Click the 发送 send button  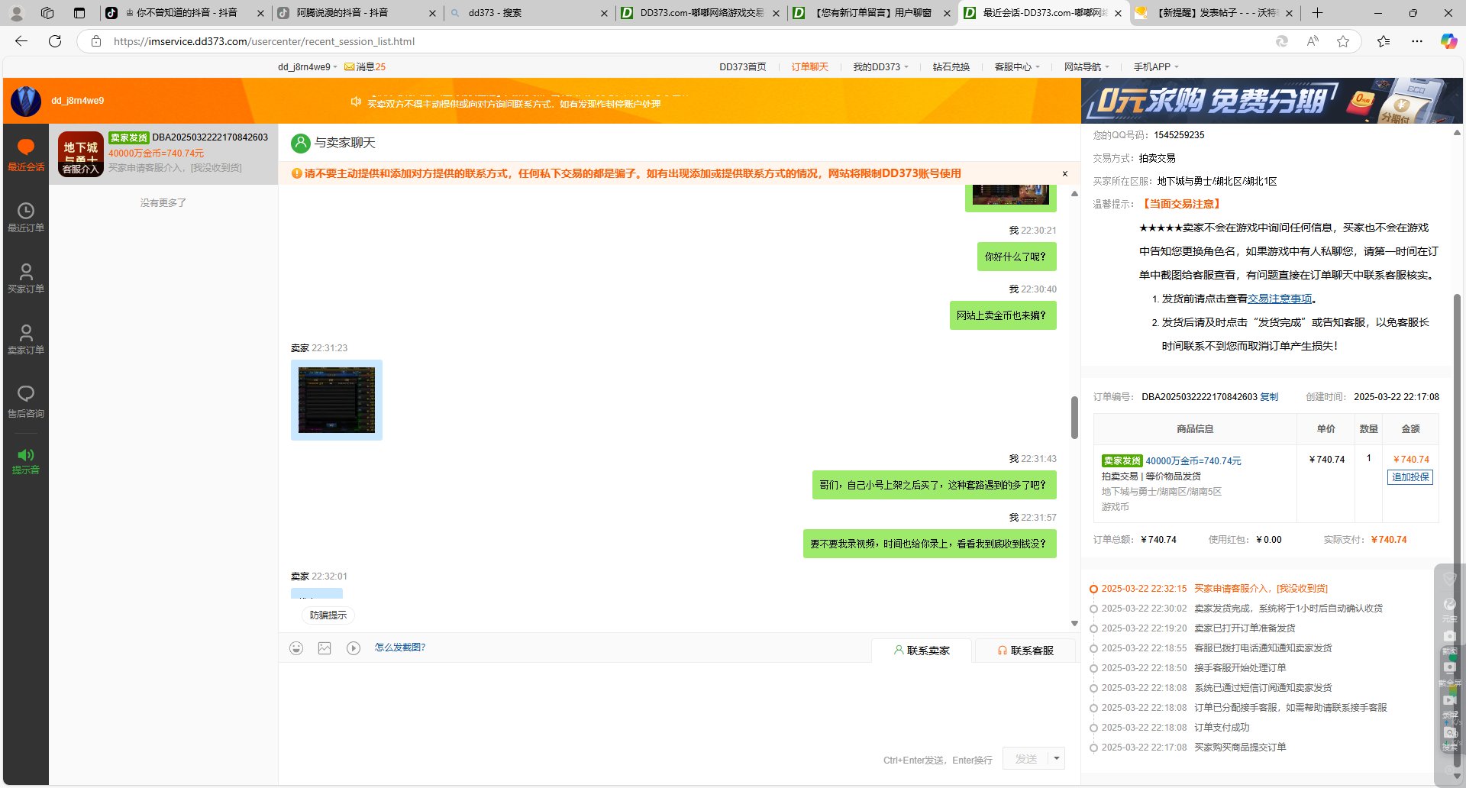click(x=1025, y=759)
